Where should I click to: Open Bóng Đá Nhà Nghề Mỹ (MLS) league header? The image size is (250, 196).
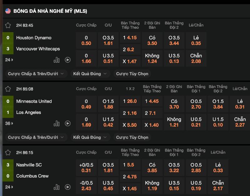click(x=50, y=11)
